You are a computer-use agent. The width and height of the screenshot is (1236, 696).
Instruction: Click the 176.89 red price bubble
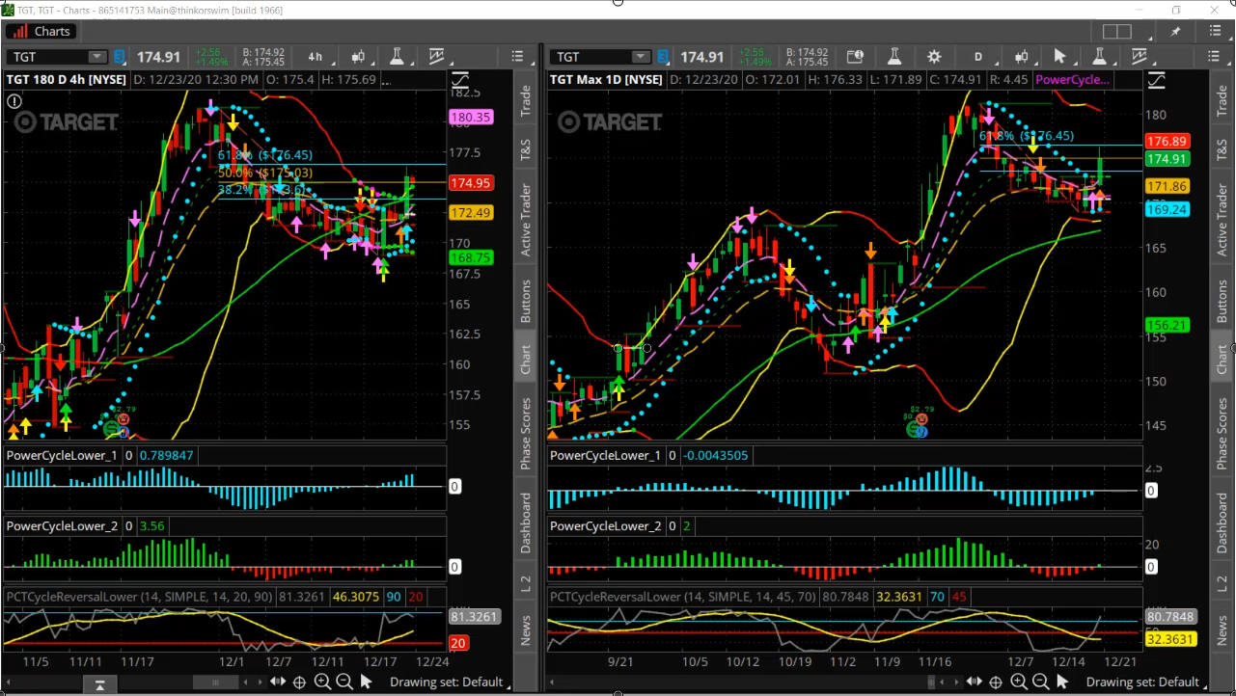(1167, 141)
